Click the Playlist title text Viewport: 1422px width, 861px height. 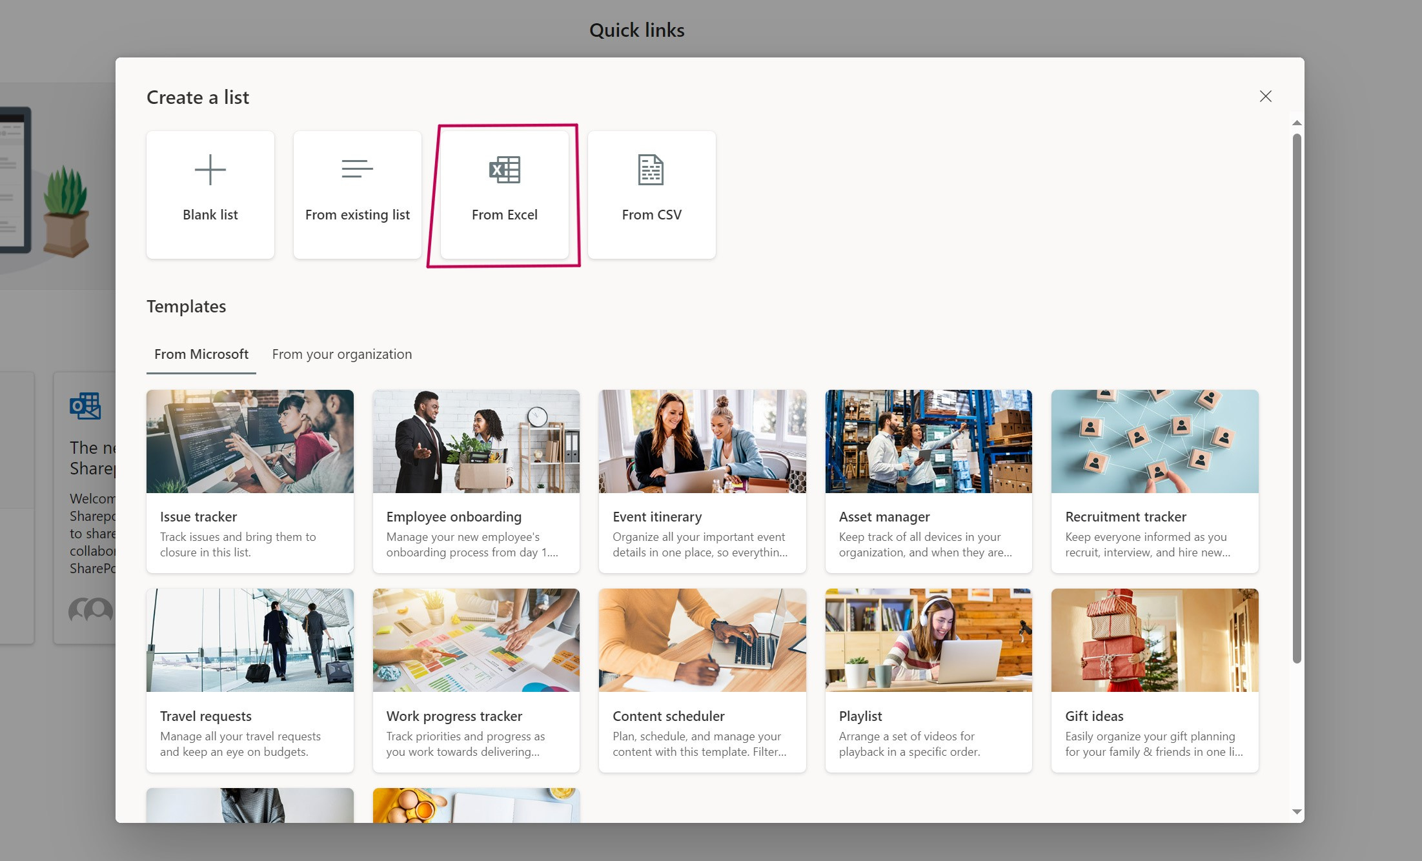(860, 716)
